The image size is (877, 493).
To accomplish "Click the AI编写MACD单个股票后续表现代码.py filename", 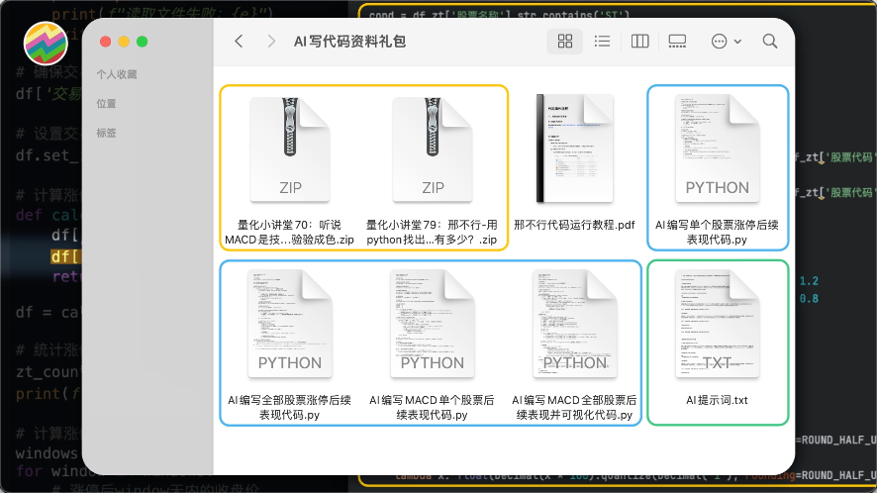I will (x=433, y=408).
